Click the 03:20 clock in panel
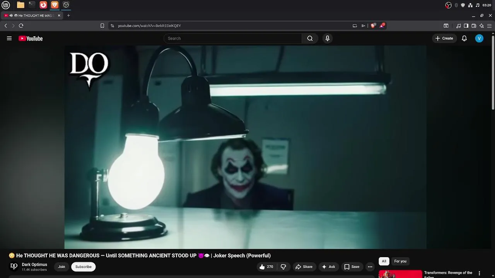495x278 pixels. point(487,5)
